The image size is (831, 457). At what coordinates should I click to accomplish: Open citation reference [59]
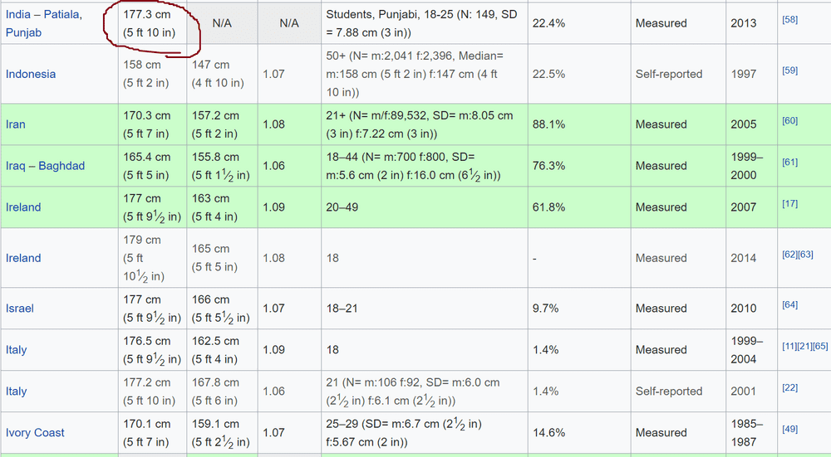click(x=789, y=70)
